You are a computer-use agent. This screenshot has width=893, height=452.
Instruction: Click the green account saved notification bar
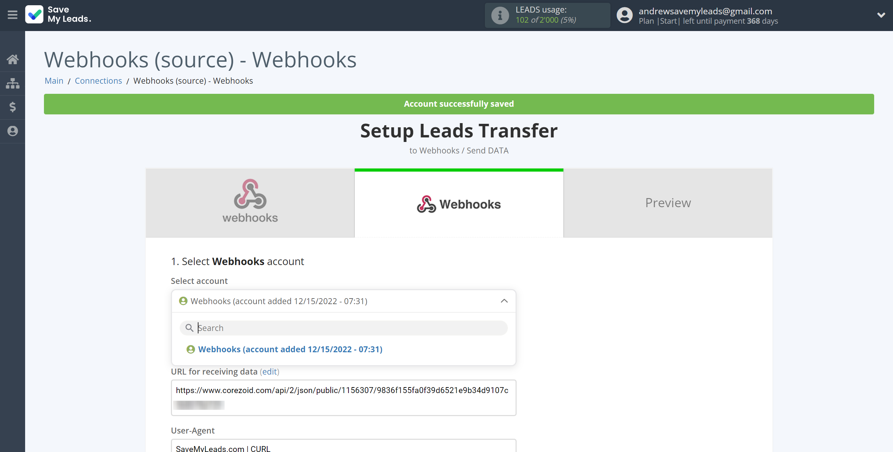(459, 104)
